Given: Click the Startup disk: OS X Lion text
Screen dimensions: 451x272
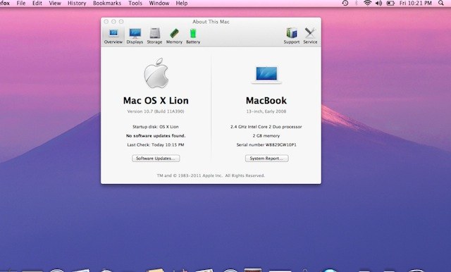Looking at the screenshot, I should 156,127.
